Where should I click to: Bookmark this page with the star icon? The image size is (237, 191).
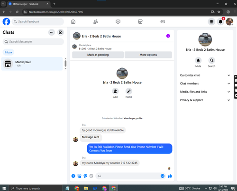219,12
